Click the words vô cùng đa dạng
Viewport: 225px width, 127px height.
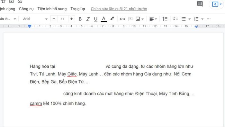(122, 66)
